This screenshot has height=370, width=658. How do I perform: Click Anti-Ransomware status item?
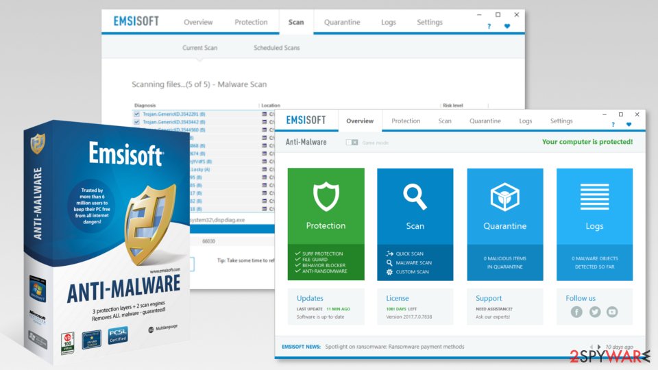click(x=321, y=271)
